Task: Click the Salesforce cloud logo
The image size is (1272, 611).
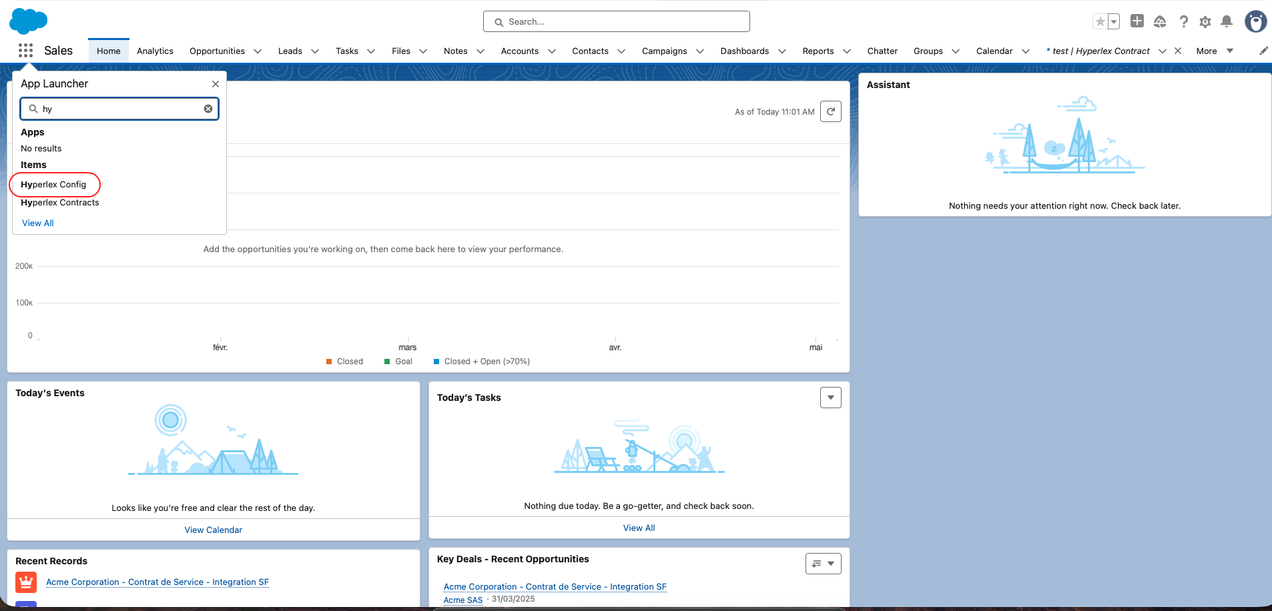Action: point(28,21)
